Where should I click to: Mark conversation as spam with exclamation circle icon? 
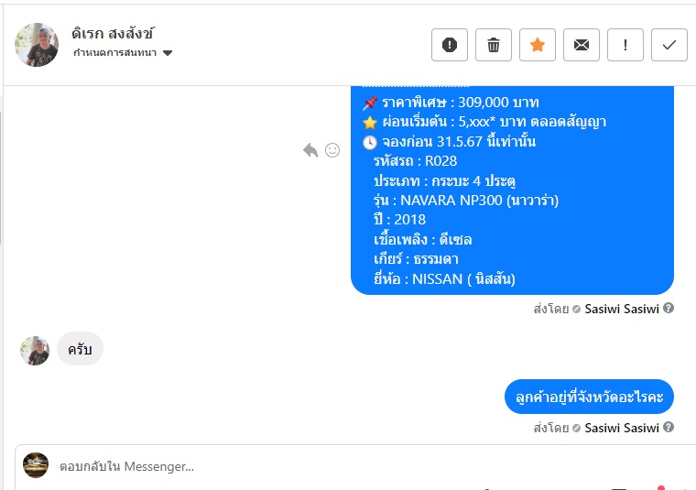[x=450, y=45]
